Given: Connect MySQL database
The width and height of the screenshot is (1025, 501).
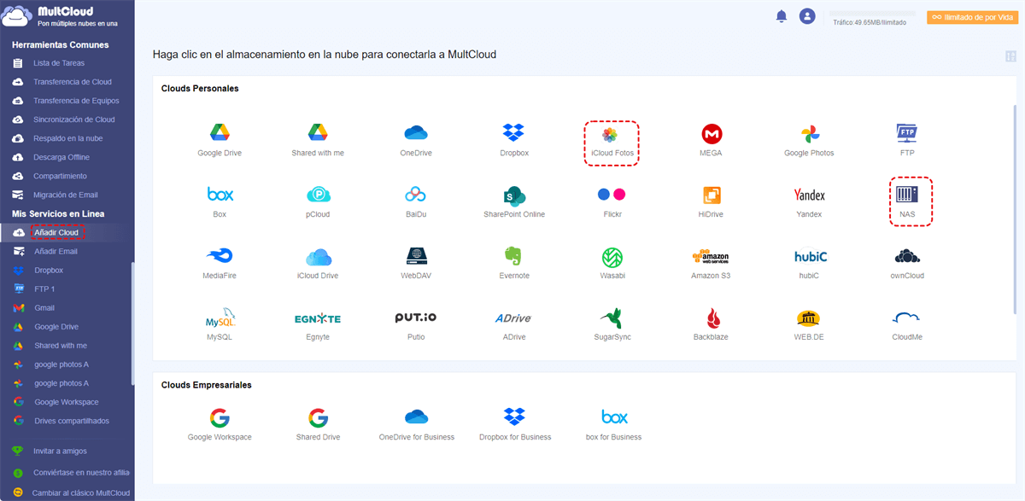Looking at the screenshot, I should pyautogui.click(x=220, y=325).
